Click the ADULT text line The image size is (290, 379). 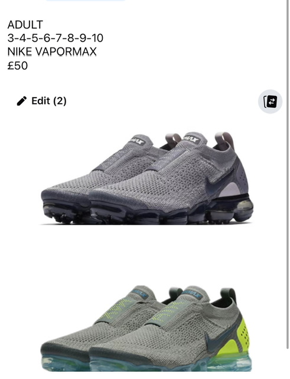(25, 25)
